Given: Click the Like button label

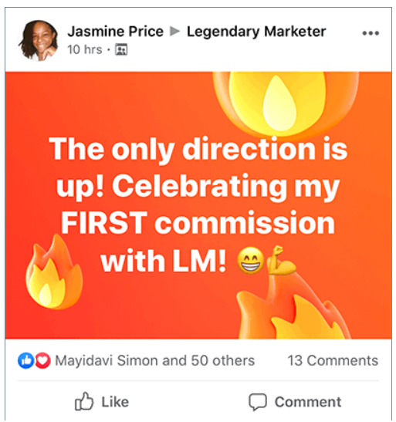Looking at the screenshot, I should pos(115,402).
